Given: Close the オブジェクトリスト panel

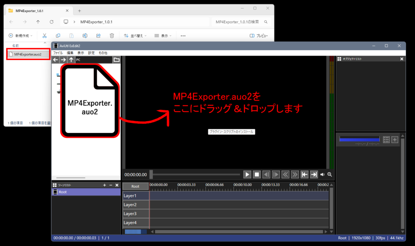Looking at the screenshot, I should click(x=402, y=59).
